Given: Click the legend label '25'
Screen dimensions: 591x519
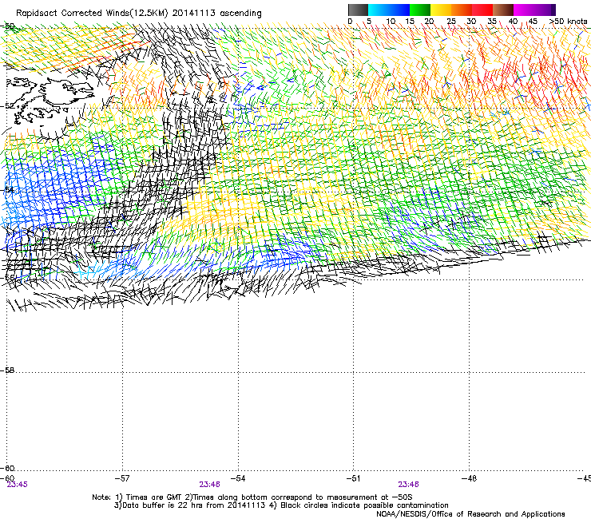Looking at the screenshot, I should coord(451,22).
